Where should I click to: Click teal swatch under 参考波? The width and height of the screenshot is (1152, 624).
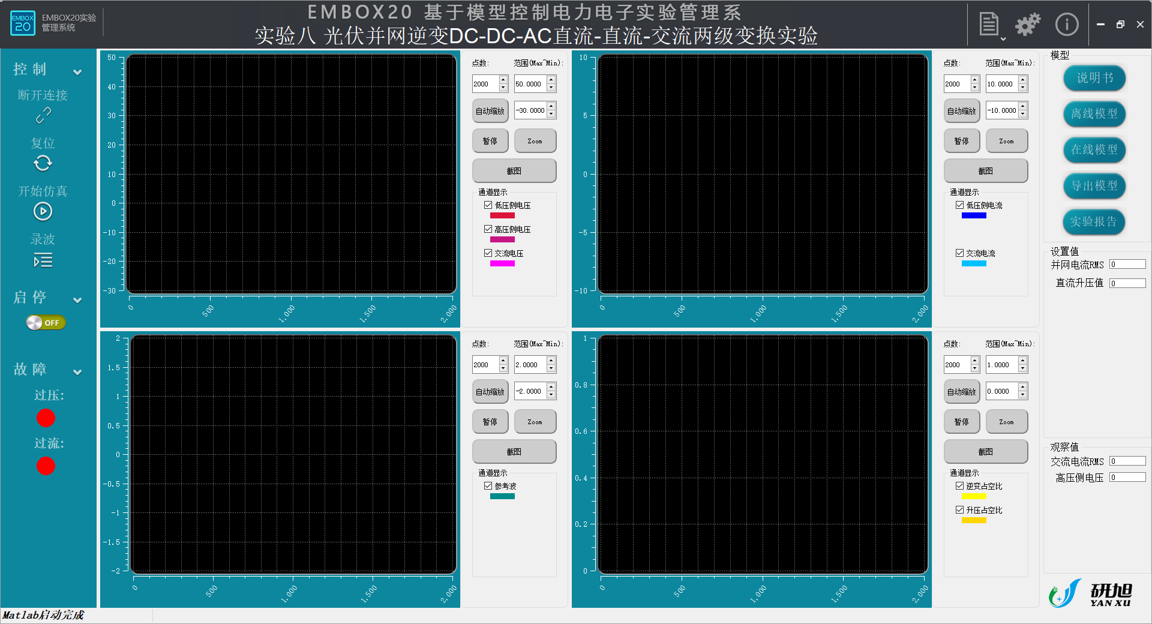pos(502,496)
